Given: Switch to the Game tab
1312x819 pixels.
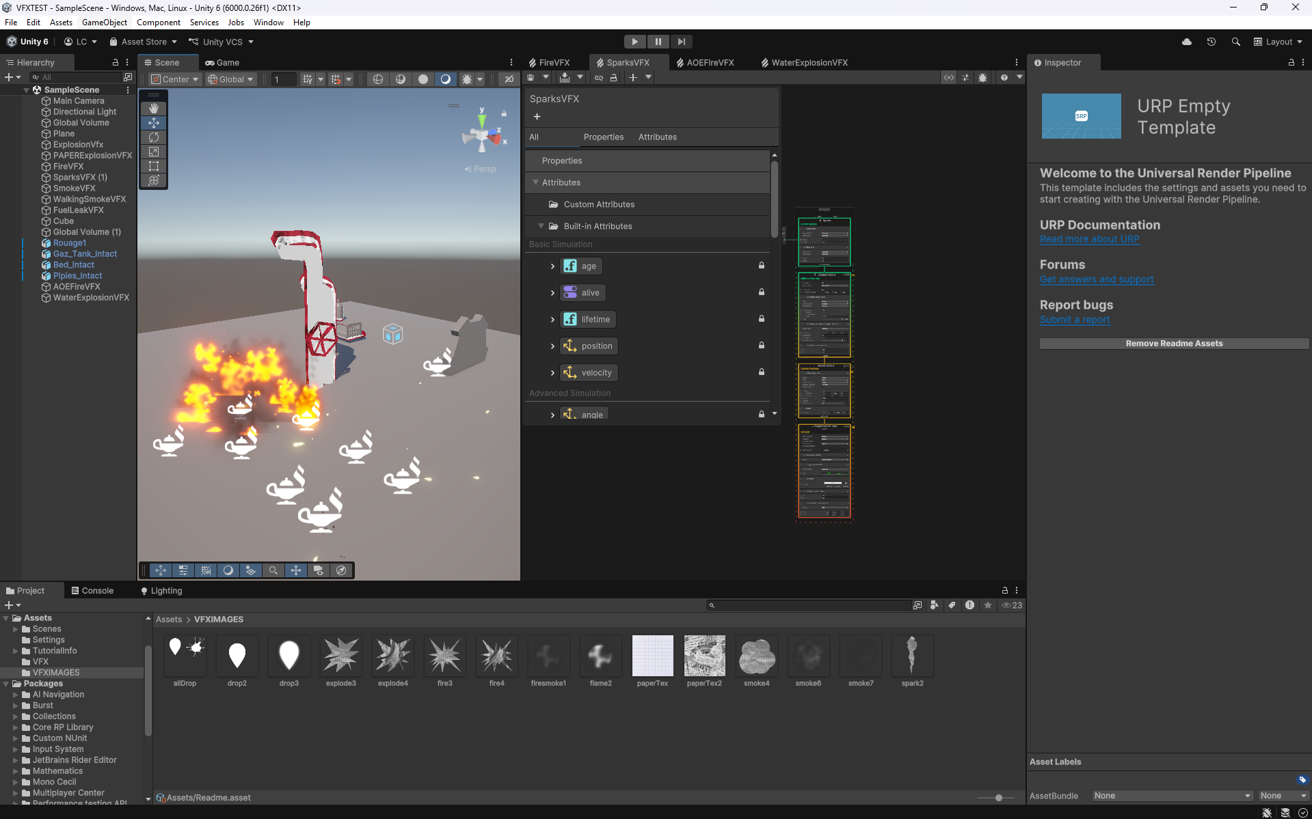Looking at the screenshot, I should (x=222, y=62).
